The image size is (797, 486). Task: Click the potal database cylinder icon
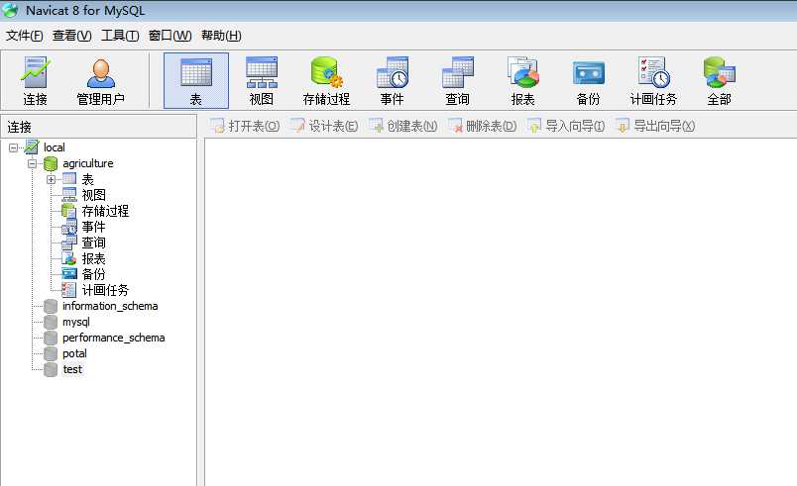pyautogui.click(x=51, y=353)
